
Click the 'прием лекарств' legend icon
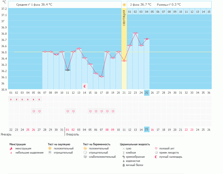pyautogui.click(x=157, y=152)
